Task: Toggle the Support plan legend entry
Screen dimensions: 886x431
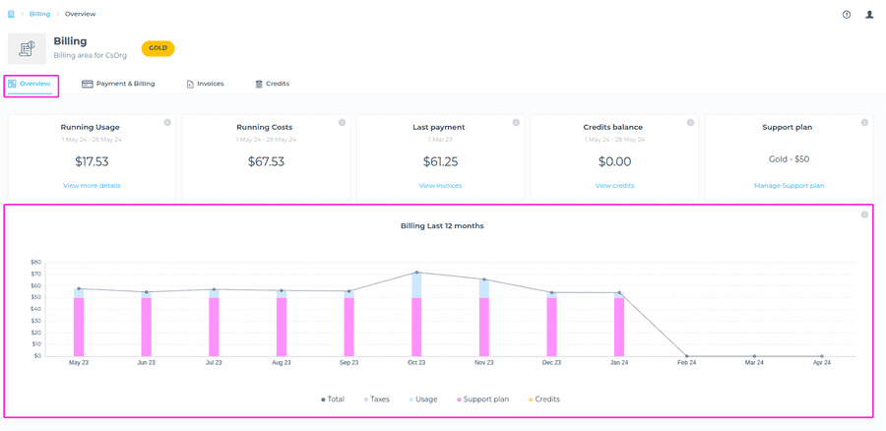Action: click(x=483, y=400)
